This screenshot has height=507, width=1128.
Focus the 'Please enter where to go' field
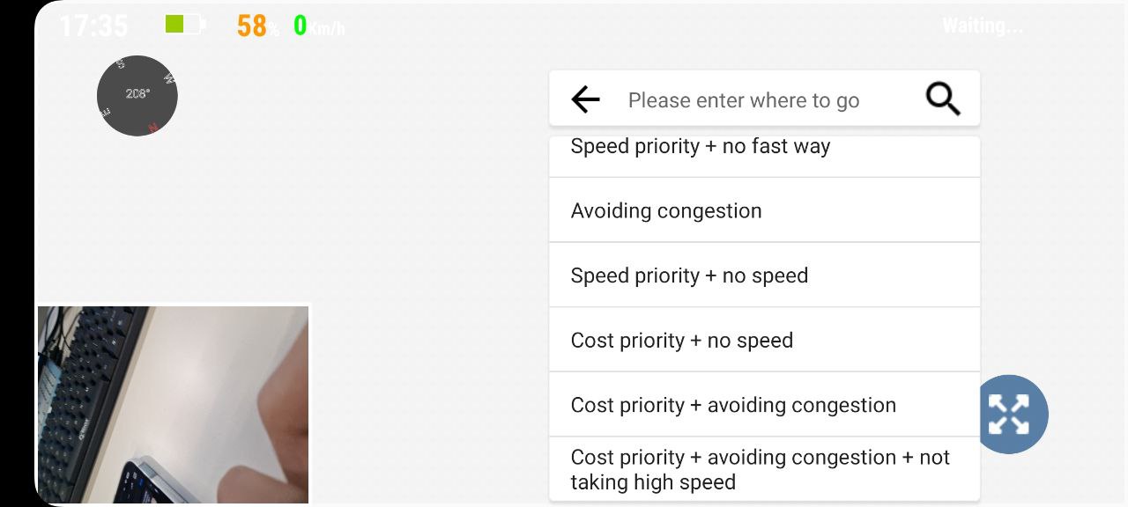768,100
